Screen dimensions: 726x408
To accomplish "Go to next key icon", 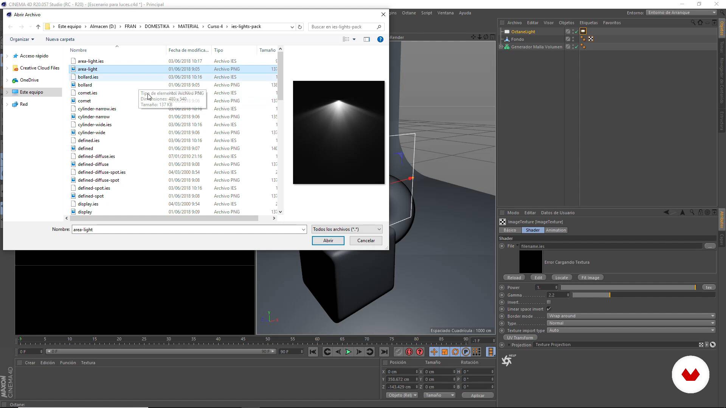I will tap(370, 352).
